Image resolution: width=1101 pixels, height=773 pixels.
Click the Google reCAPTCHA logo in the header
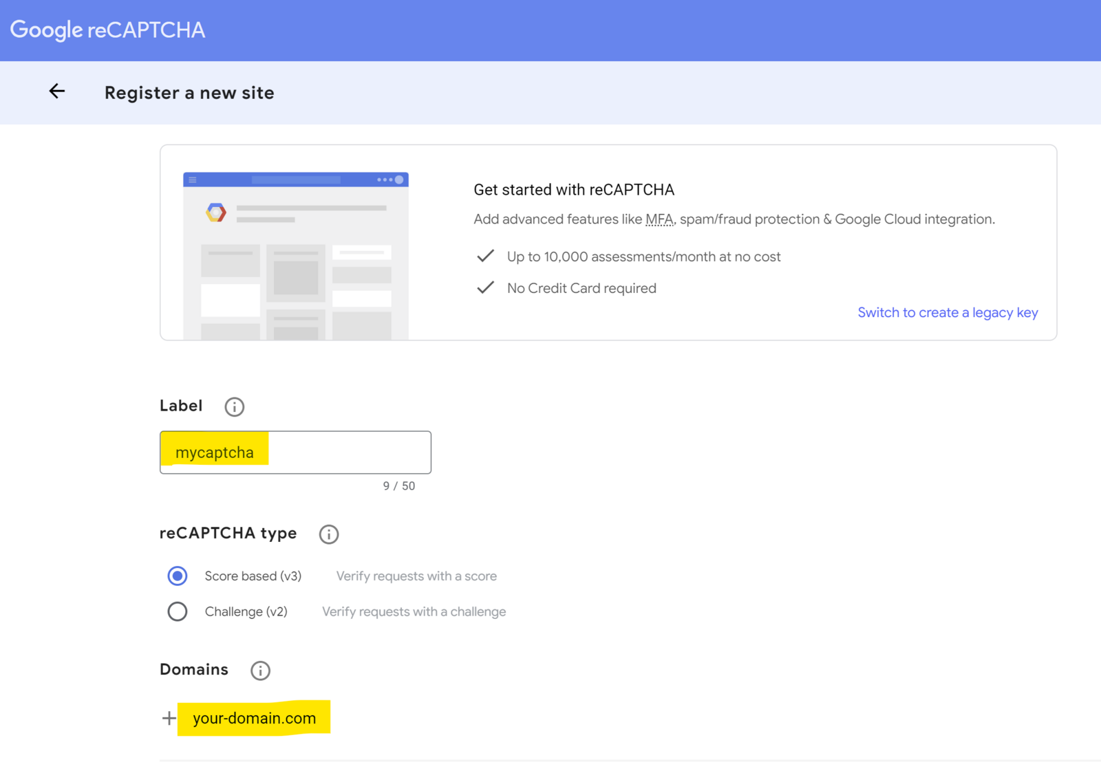click(x=107, y=30)
